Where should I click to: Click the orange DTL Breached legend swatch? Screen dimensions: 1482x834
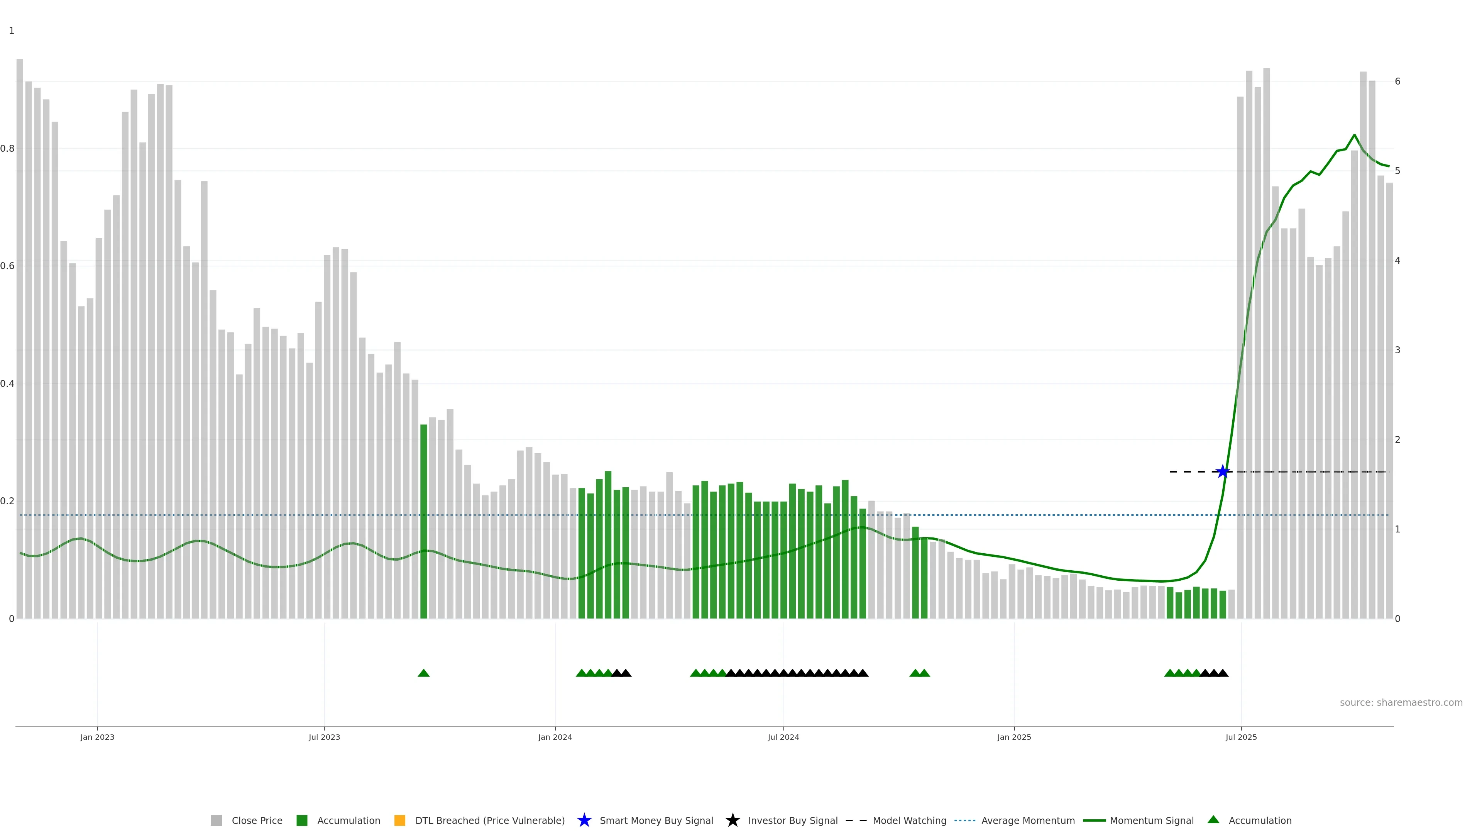(400, 821)
